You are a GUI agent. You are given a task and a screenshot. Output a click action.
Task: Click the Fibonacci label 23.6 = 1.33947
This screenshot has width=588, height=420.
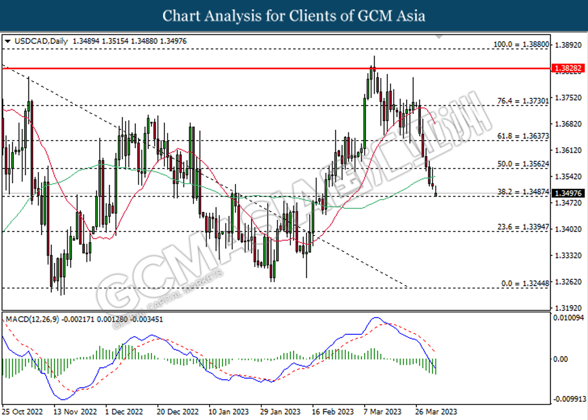[x=523, y=227]
